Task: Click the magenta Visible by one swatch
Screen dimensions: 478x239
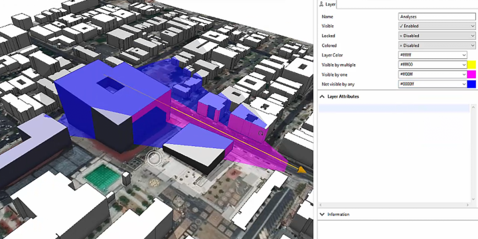Action: 471,74
